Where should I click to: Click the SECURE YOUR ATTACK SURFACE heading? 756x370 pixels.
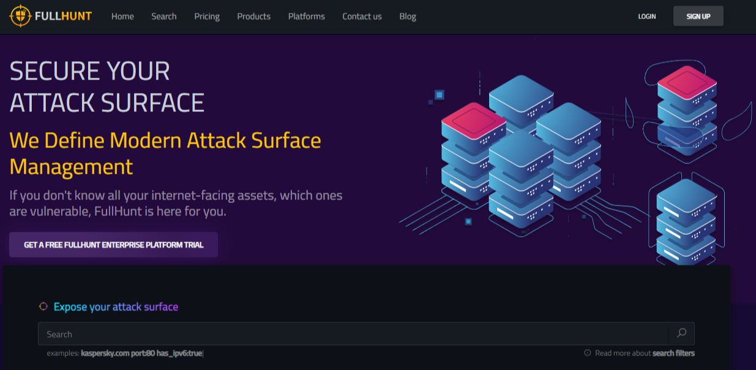tap(107, 86)
